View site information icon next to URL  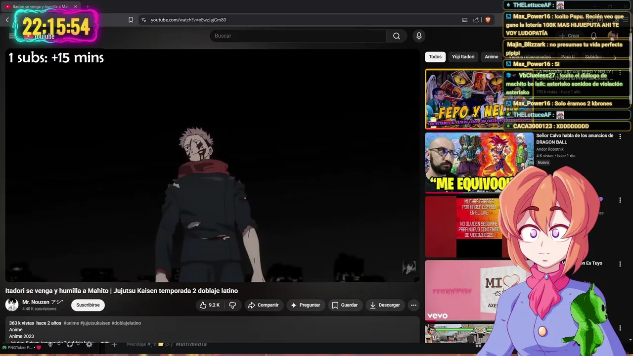click(x=143, y=20)
